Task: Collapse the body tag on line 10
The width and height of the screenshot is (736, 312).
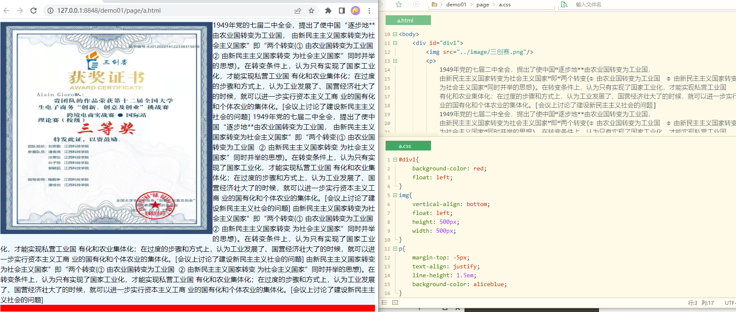Action: pos(395,34)
